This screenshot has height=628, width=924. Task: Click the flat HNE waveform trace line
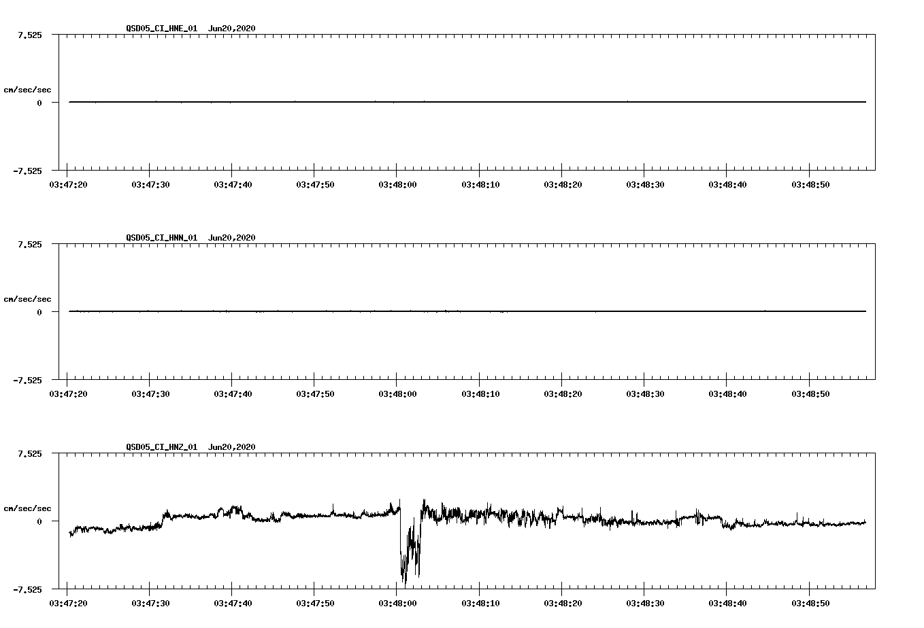[467, 102]
